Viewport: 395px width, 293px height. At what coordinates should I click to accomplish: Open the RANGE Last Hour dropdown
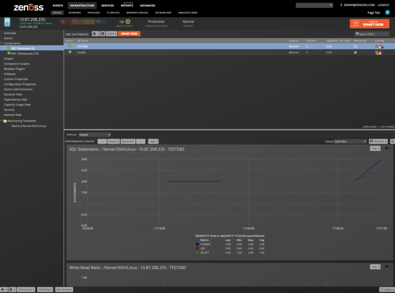(x=351, y=141)
